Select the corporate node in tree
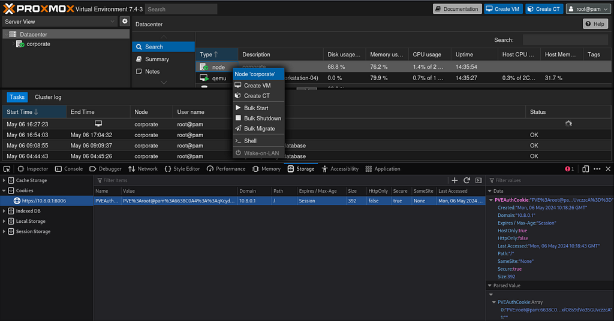 coord(38,44)
